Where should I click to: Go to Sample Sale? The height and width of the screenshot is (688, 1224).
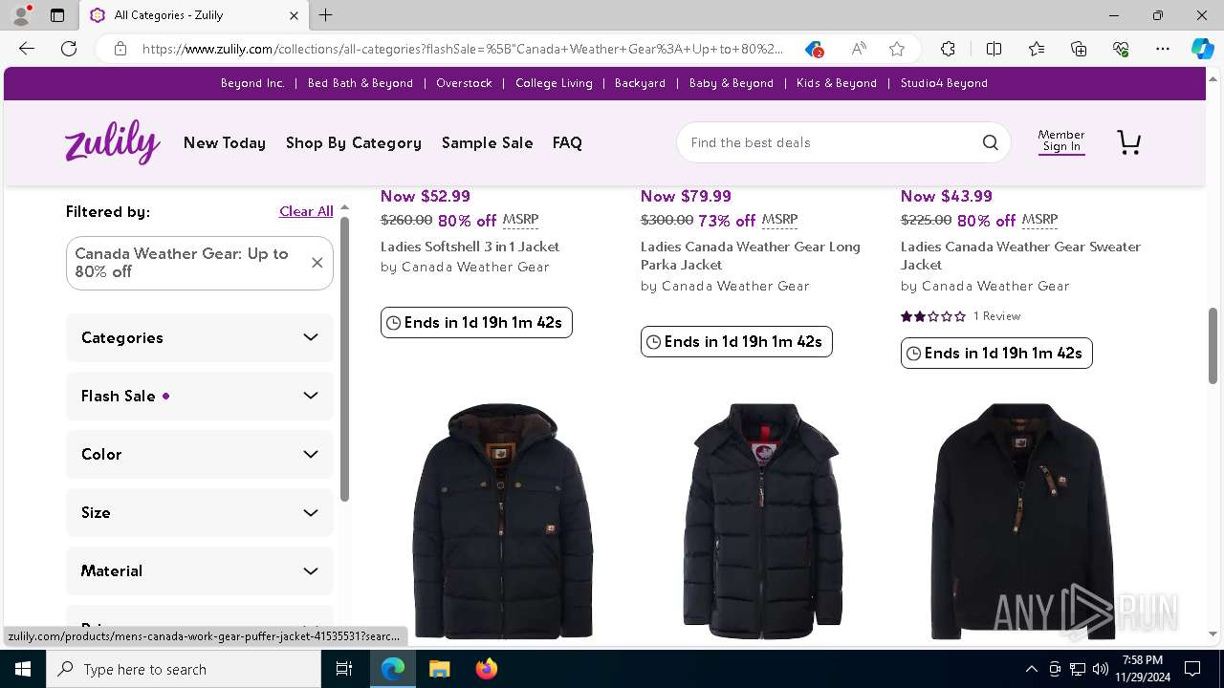pos(488,142)
